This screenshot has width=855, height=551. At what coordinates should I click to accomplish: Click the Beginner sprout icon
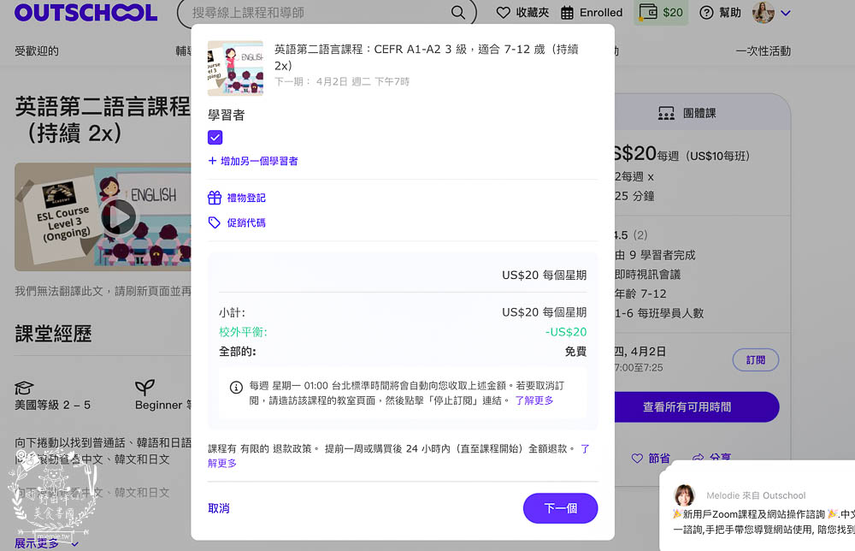[x=144, y=388]
